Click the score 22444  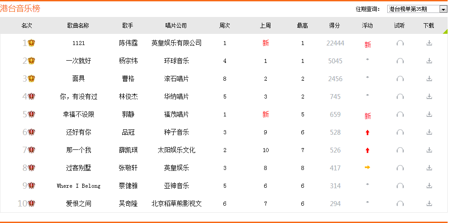coord(335,43)
